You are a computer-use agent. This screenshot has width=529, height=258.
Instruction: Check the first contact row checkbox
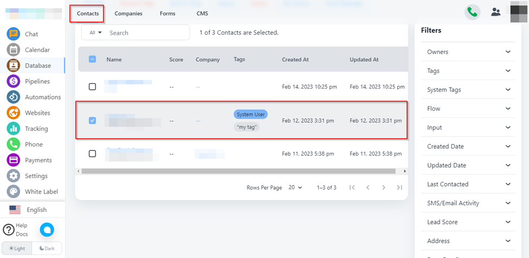[x=92, y=87]
